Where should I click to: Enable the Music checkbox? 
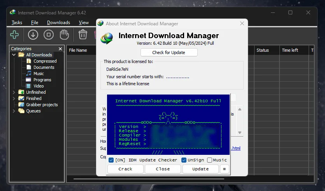209,160
